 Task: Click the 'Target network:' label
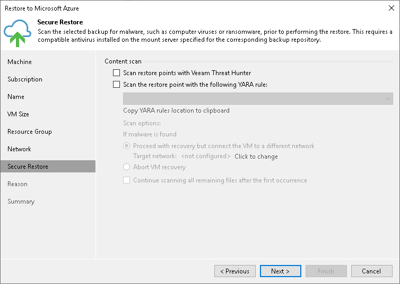155,156
